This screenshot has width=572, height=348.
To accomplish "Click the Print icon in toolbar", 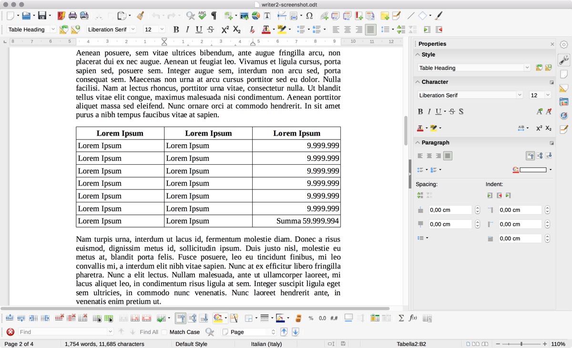I will tap(72, 16).
